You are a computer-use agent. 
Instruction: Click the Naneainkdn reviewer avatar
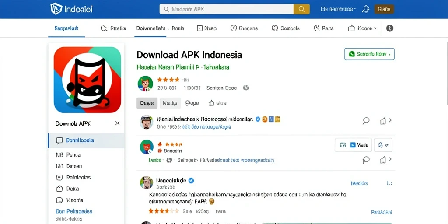[147, 182]
